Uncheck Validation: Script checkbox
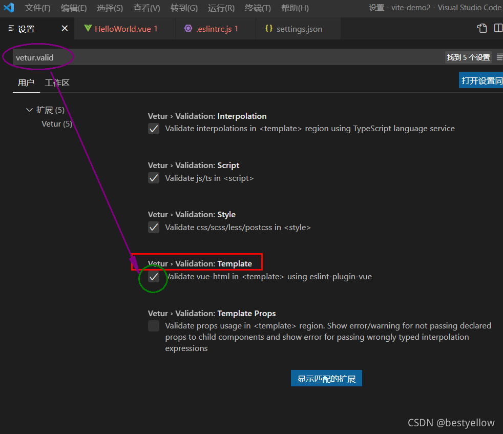The image size is (503, 434). [154, 178]
